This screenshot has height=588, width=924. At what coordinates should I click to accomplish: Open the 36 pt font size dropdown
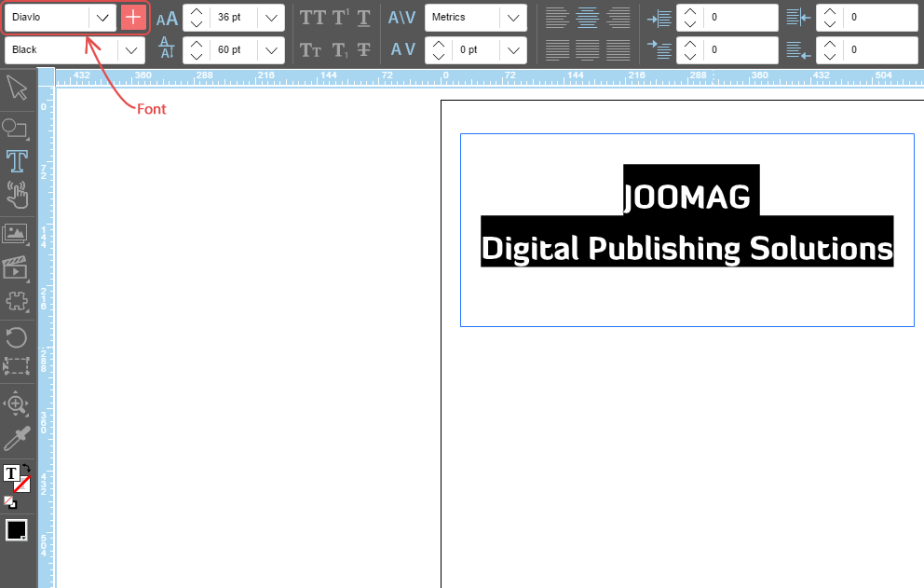click(x=270, y=18)
